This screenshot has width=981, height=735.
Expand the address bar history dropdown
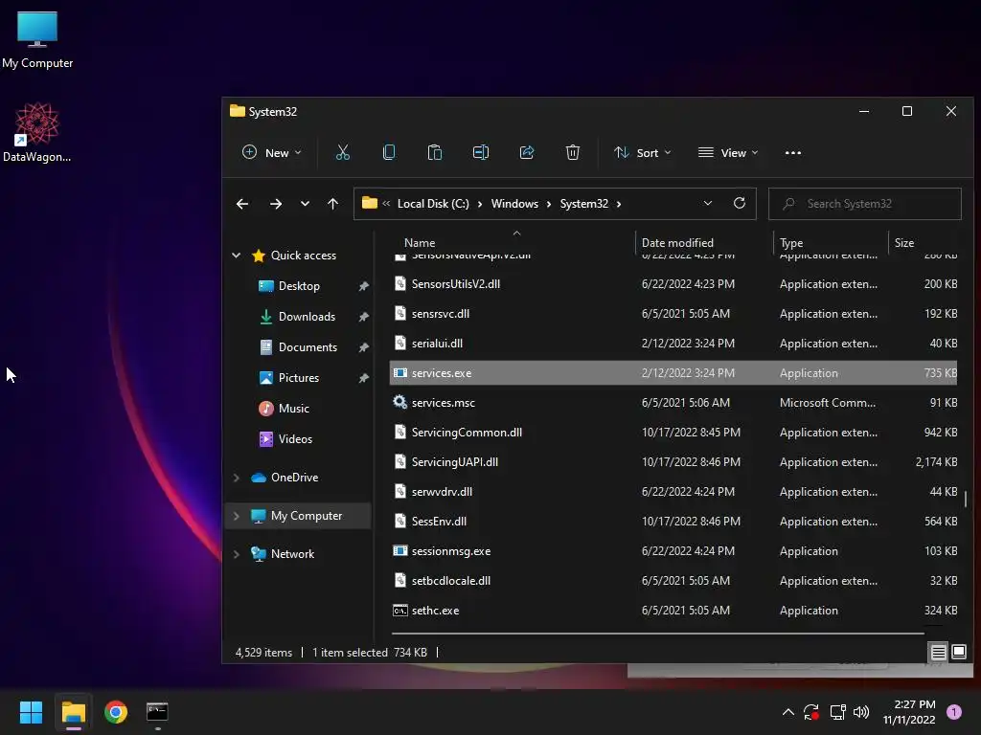pos(708,203)
